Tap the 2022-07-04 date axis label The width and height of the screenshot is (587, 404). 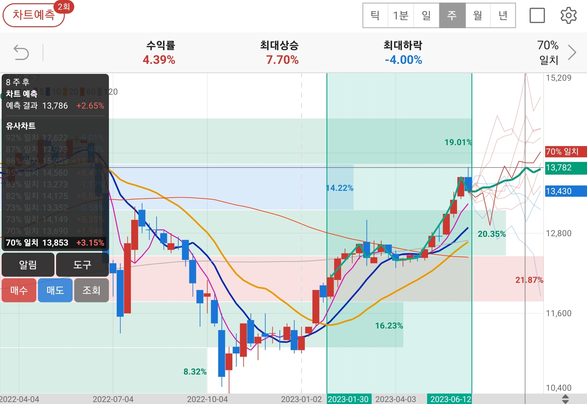pos(113,399)
